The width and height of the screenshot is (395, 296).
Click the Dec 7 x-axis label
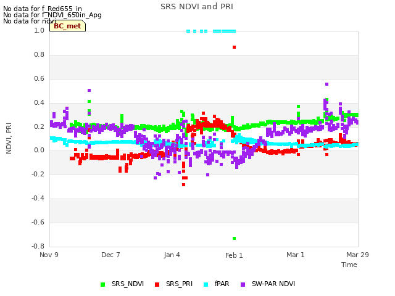coord(110,255)
